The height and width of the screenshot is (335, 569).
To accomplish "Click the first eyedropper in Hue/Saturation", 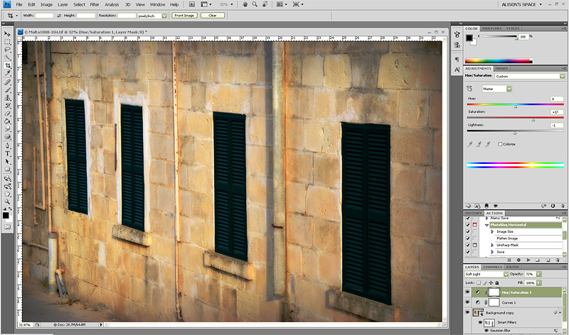I will tap(469, 144).
